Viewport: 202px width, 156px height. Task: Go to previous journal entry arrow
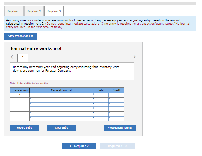point(12,57)
